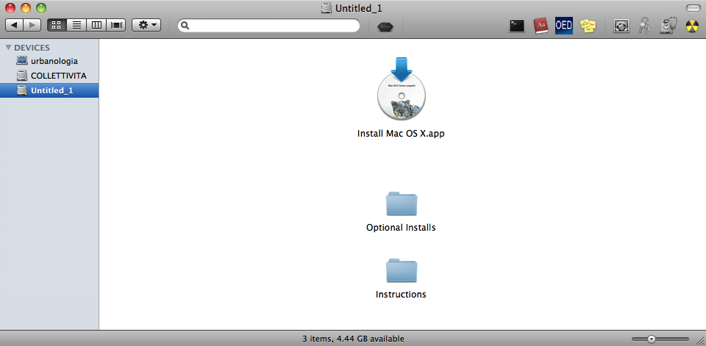706x346 pixels.
Task: Open the OED toolbar icon
Action: pos(564,25)
